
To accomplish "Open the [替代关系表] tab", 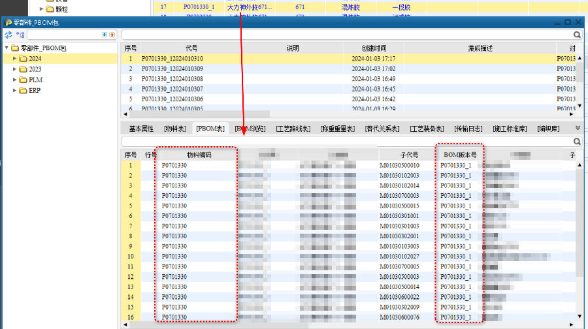I will [x=382, y=129].
